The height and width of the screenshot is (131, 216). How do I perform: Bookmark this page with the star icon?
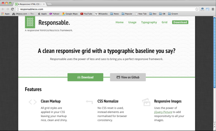(197, 9)
